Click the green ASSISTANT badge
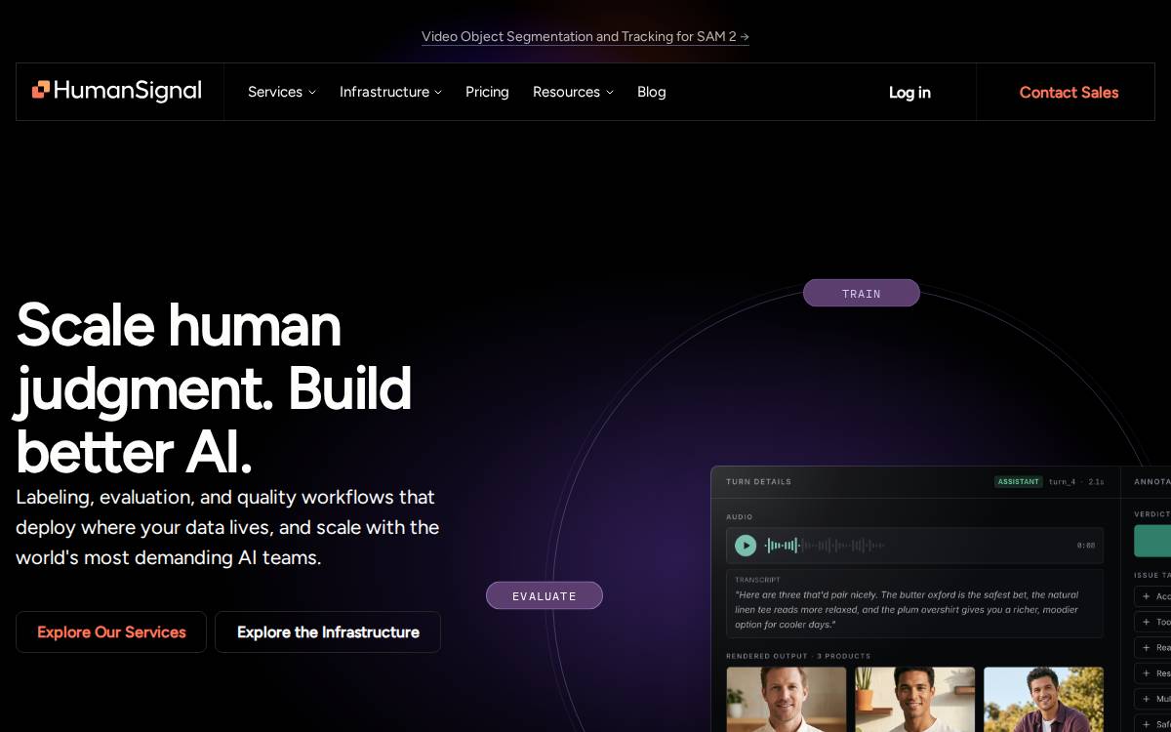1171x732 pixels. coord(1019,481)
